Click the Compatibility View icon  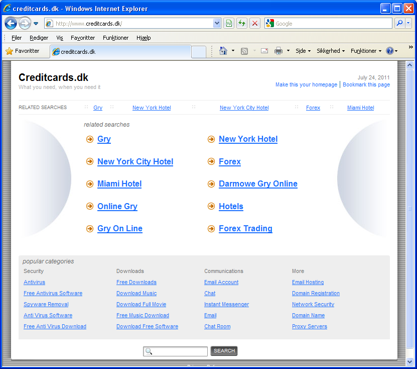(x=229, y=24)
